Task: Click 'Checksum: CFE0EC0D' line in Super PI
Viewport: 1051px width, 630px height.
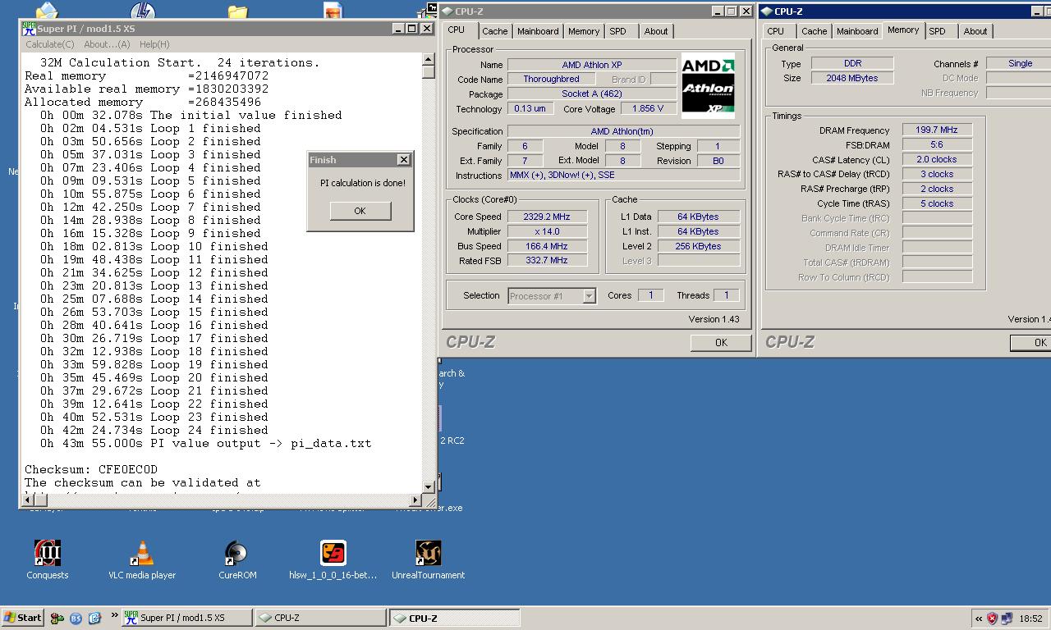Action: tap(91, 469)
